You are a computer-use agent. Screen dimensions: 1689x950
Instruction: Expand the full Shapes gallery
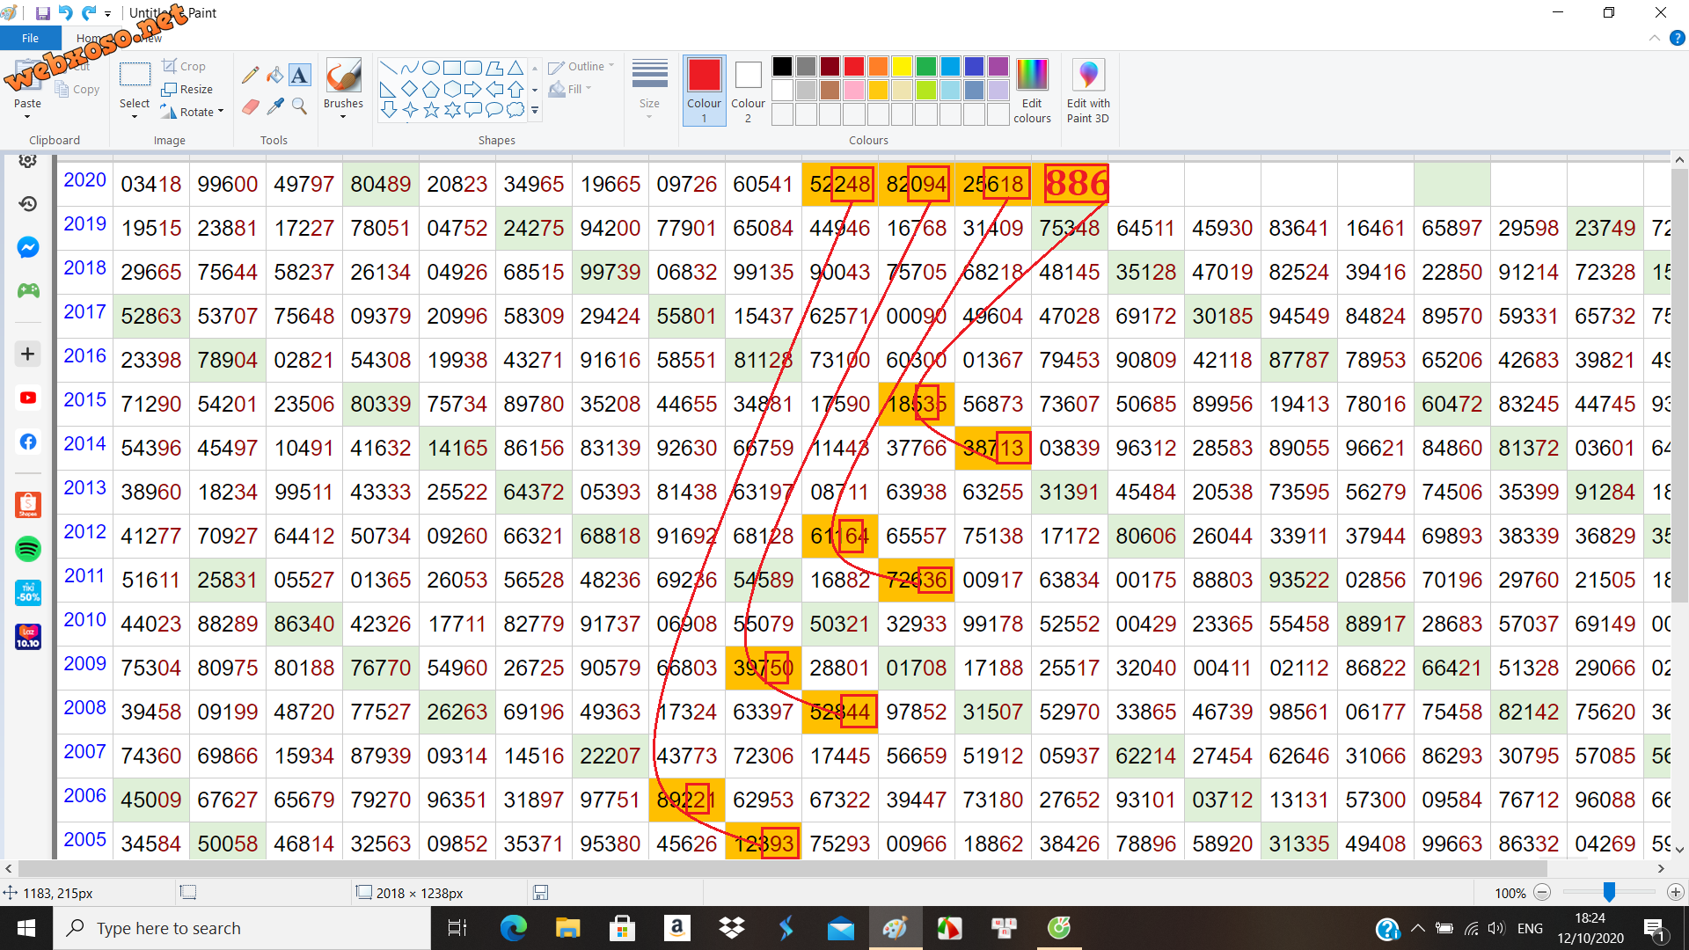[535, 111]
